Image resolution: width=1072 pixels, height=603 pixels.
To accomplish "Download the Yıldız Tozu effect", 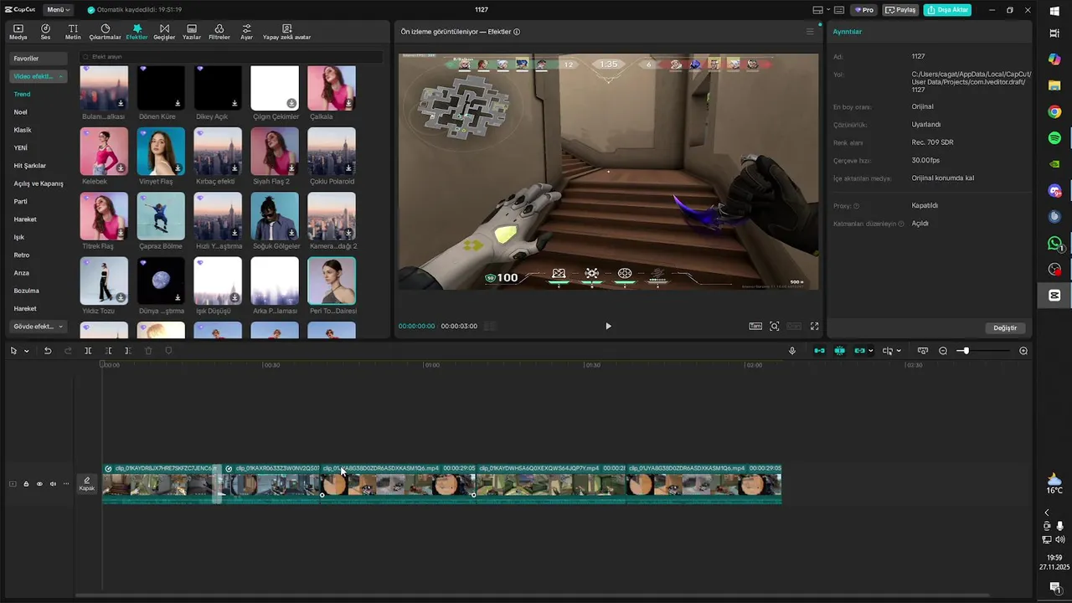I will [x=121, y=297].
